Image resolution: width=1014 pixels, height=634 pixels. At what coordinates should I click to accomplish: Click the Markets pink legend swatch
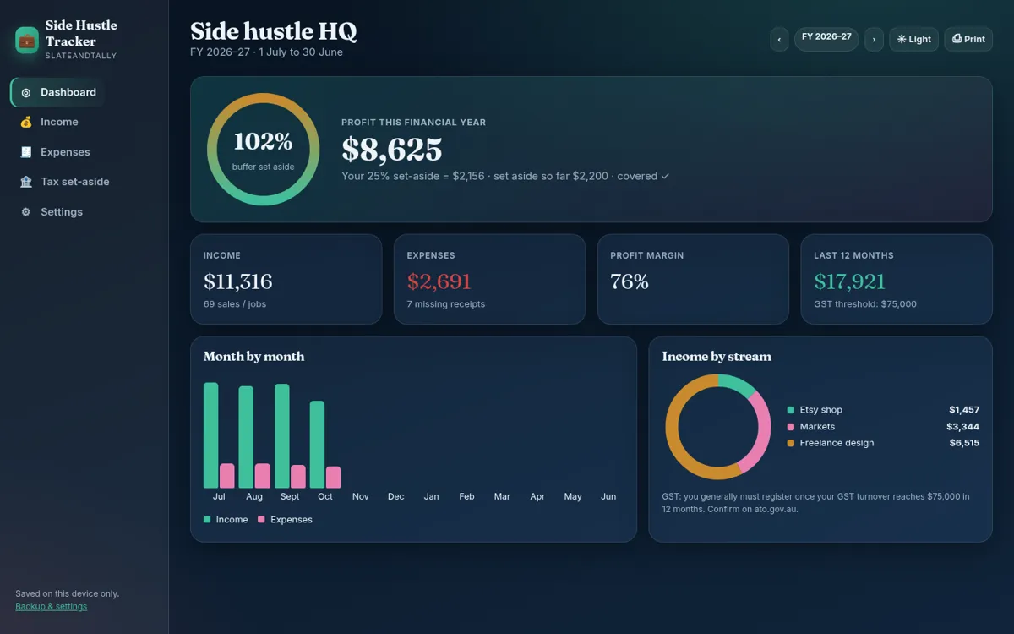click(x=791, y=427)
